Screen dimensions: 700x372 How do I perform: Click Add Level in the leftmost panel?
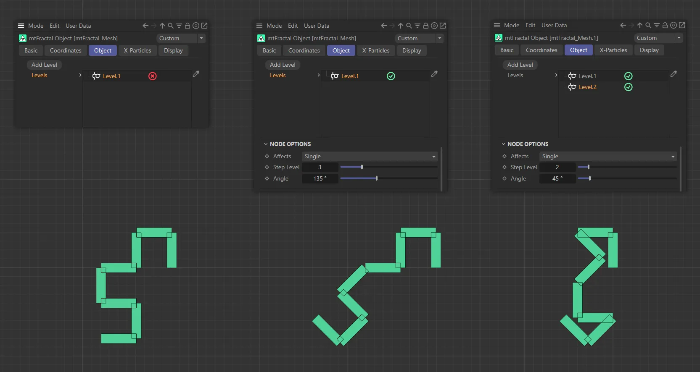click(44, 65)
